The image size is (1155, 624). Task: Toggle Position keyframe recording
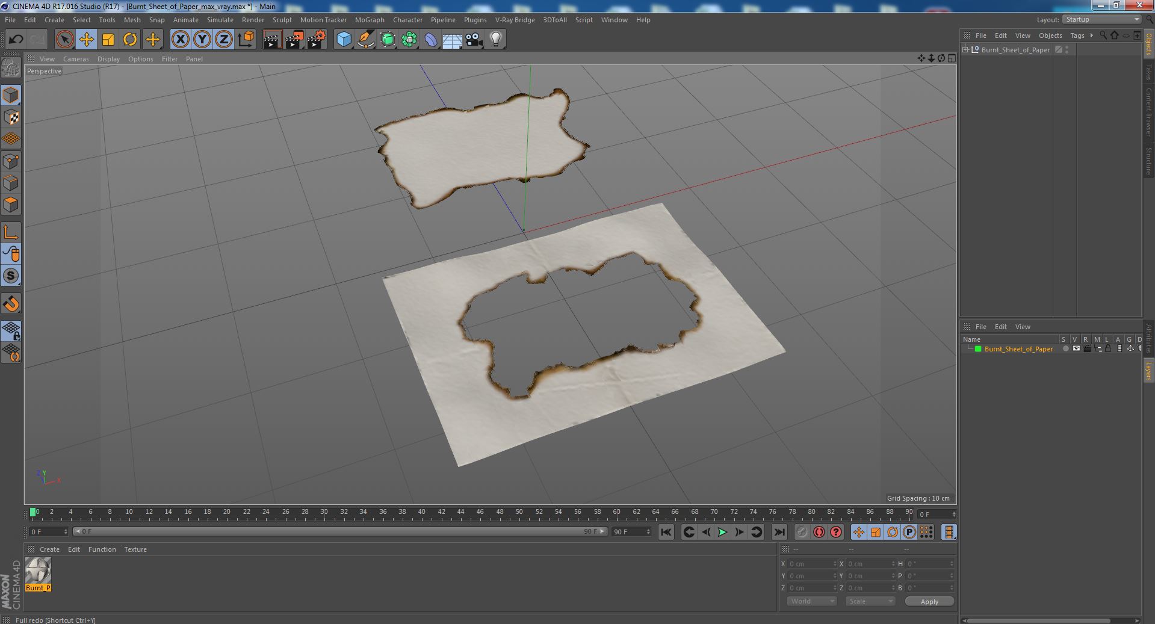point(858,532)
